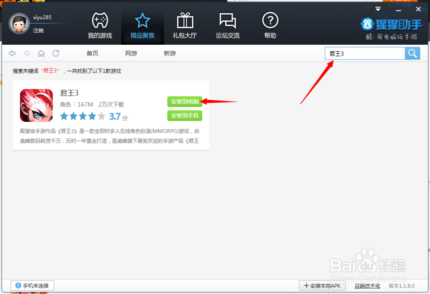Click the 猩猩助手 monkey logo
Viewport: 430px width, 294px height.
[x=367, y=25]
